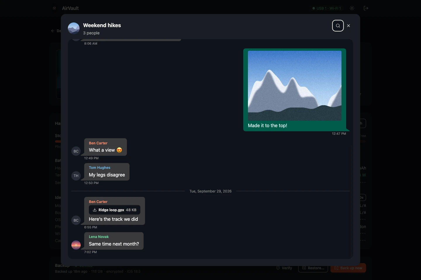Click Lena Novak's sunset avatar
Image resolution: width=421 pixels, height=280 pixels.
click(x=76, y=245)
